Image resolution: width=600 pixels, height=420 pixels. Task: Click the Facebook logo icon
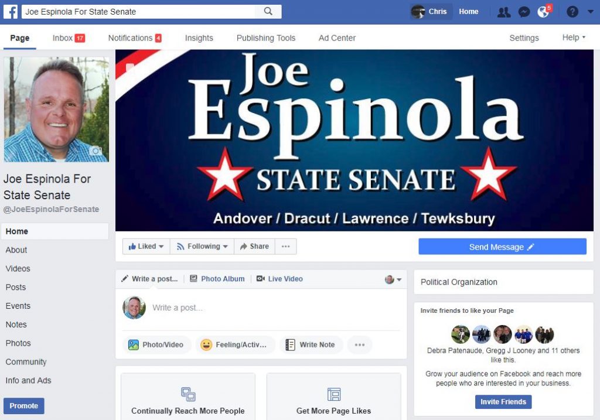(11, 12)
